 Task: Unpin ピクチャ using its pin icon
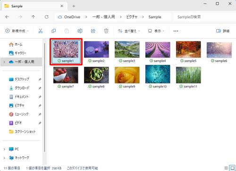[40, 106]
